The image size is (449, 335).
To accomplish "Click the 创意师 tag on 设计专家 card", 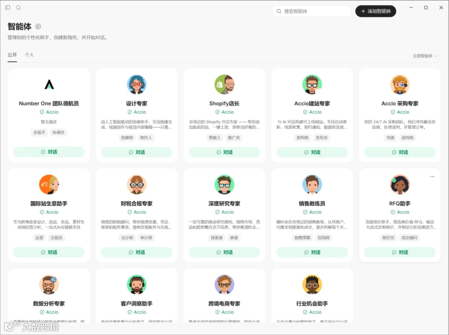I will point(127,138).
